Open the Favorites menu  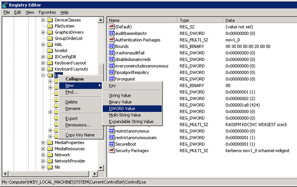(x=48, y=12)
